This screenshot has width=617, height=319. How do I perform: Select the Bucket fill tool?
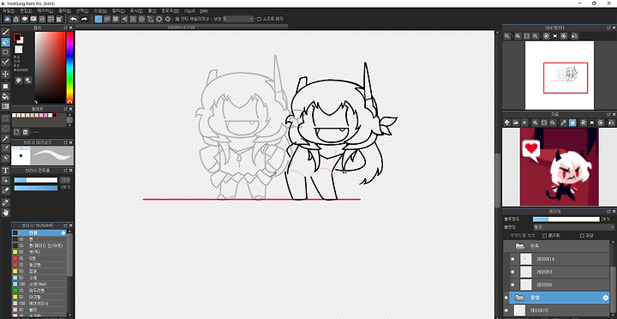pyautogui.click(x=5, y=96)
